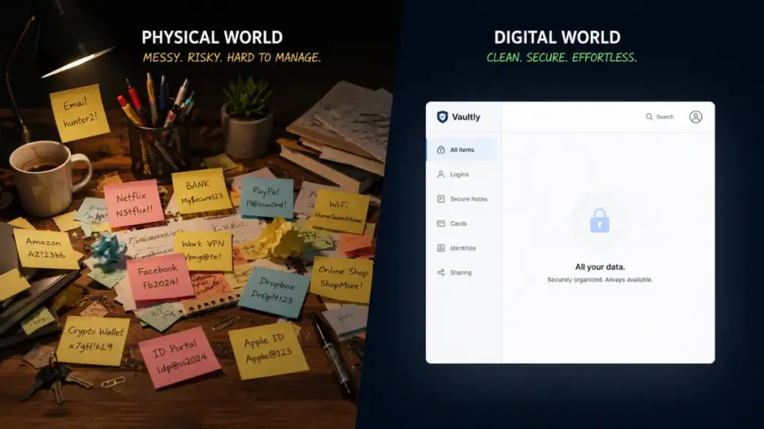Click the Sharing nodes icon
The image size is (764, 429).
[x=441, y=273]
